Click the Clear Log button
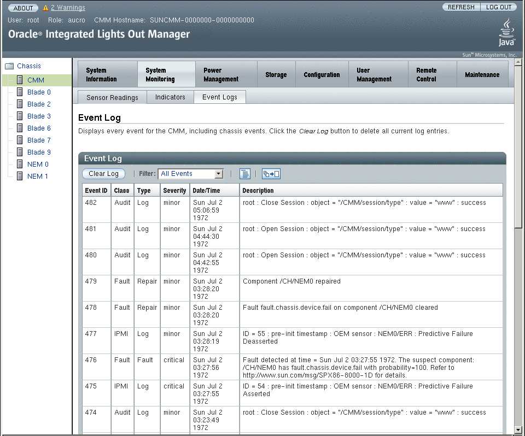525x436 pixels. (x=103, y=174)
